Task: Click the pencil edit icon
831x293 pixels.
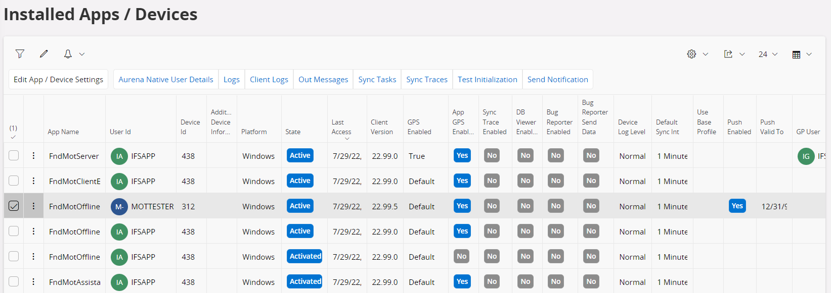Action: click(44, 54)
